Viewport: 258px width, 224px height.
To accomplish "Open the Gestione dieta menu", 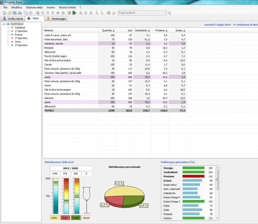I will (x=34, y=7).
